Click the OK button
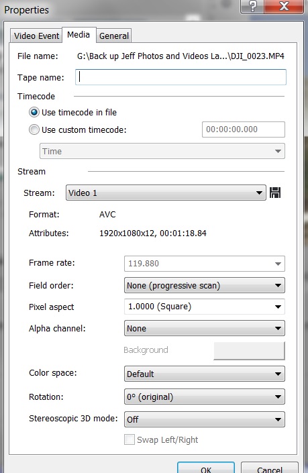Screen dimensions: 308x473 (206, 468)
